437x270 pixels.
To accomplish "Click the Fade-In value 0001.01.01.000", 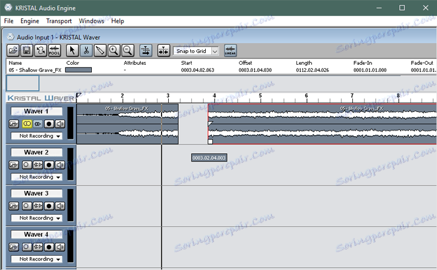I will 370,70.
